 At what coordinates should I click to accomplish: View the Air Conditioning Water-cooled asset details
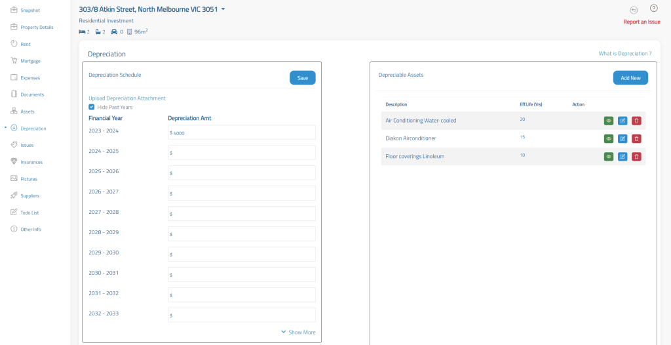point(609,121)
